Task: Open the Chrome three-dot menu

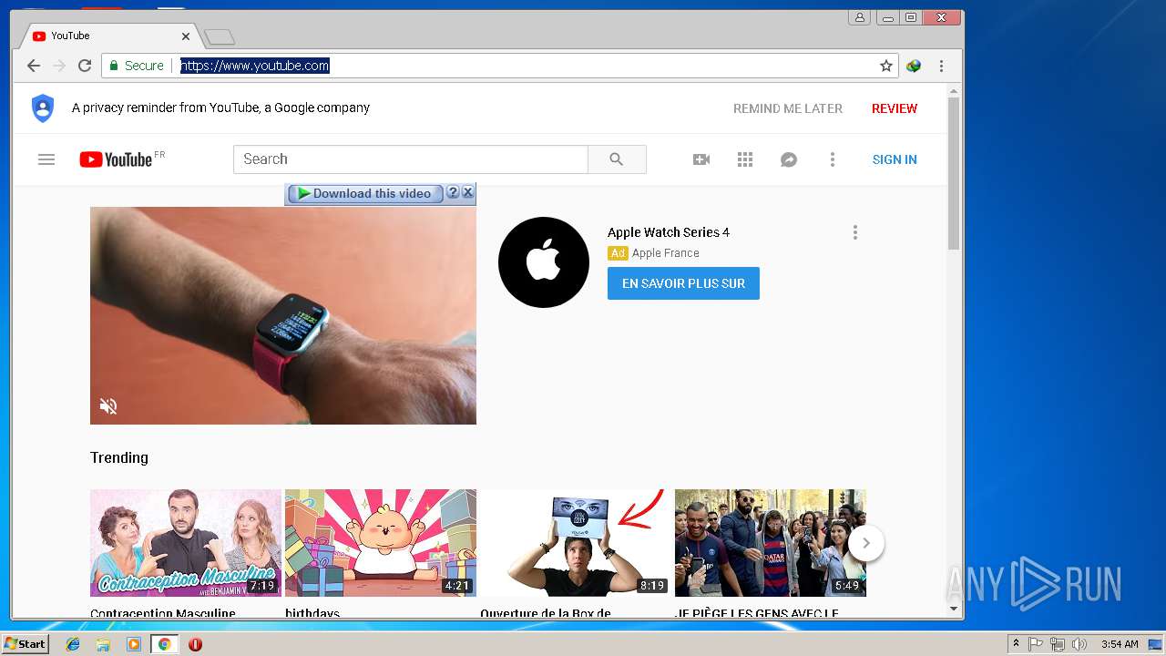Action: coord(941,66)
